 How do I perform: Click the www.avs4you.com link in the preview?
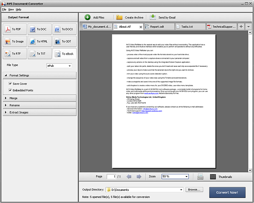(151, 93)
